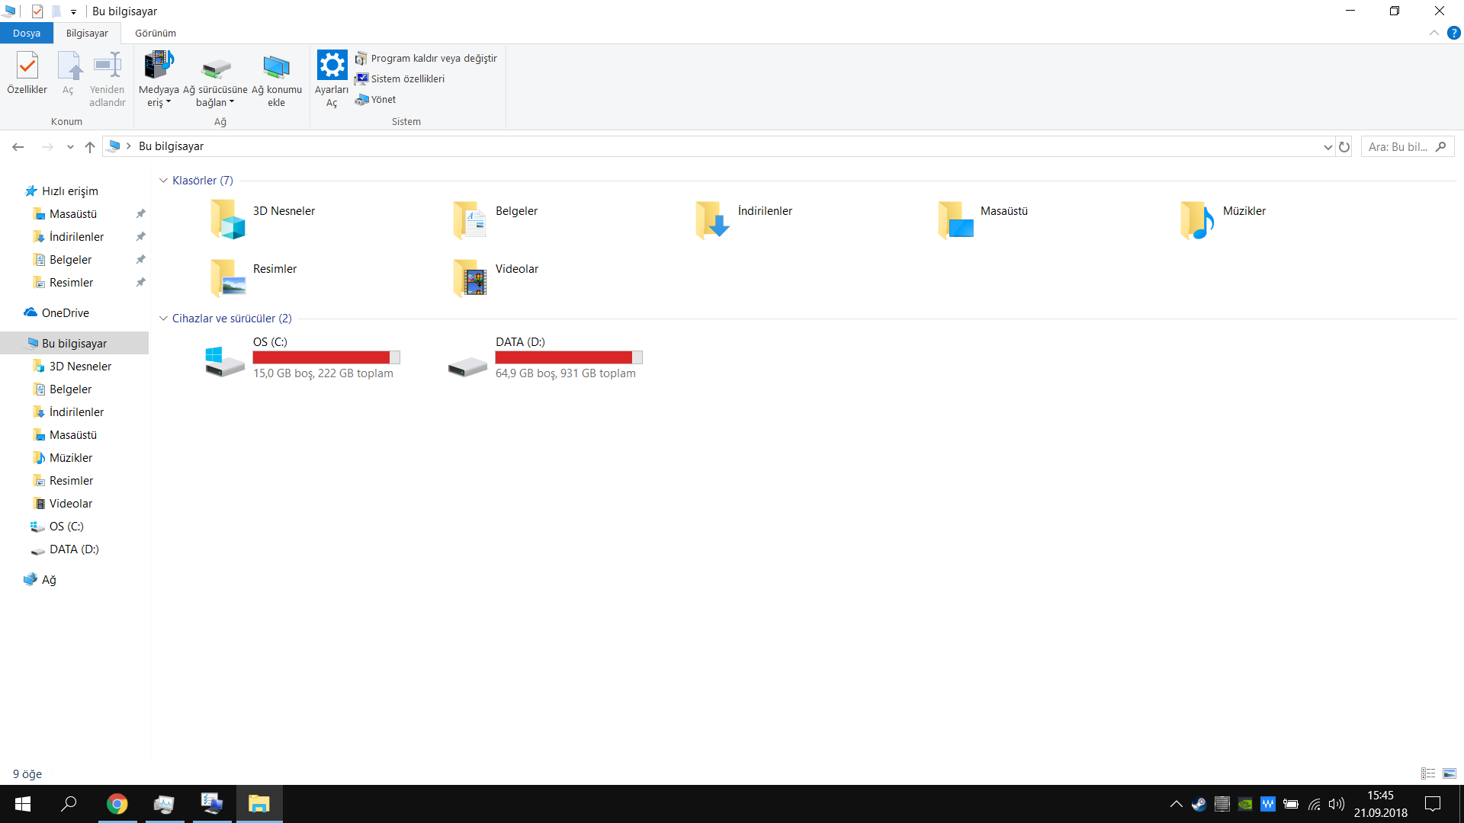The height and width of the screenshot is (823, 1464).
Task: Select OneDrive in the navigation pane
Action: [65, 313]
